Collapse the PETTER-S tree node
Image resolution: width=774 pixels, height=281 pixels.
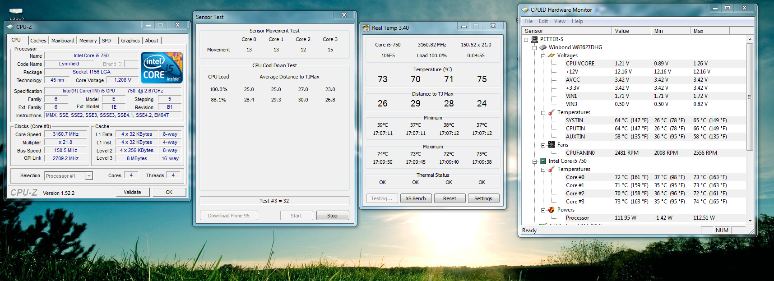(x=526, y=40)
